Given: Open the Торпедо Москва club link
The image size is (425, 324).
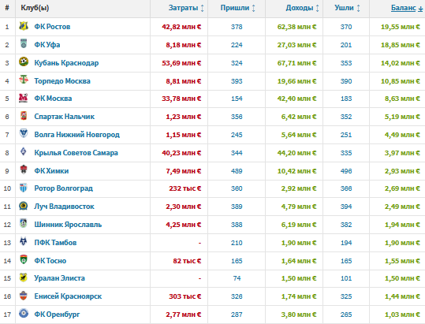Looking at the screenshot, I should [62, 81].
